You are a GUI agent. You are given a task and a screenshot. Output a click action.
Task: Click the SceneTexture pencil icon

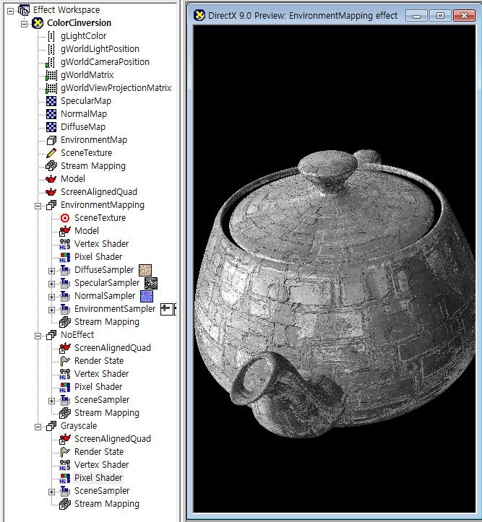pos(51,153)
